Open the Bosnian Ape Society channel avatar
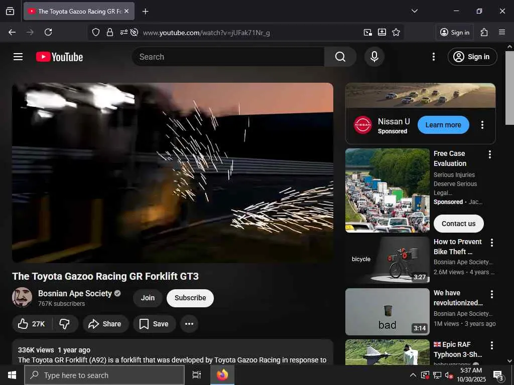Screen dimensions: 514x385 (22, 297)
